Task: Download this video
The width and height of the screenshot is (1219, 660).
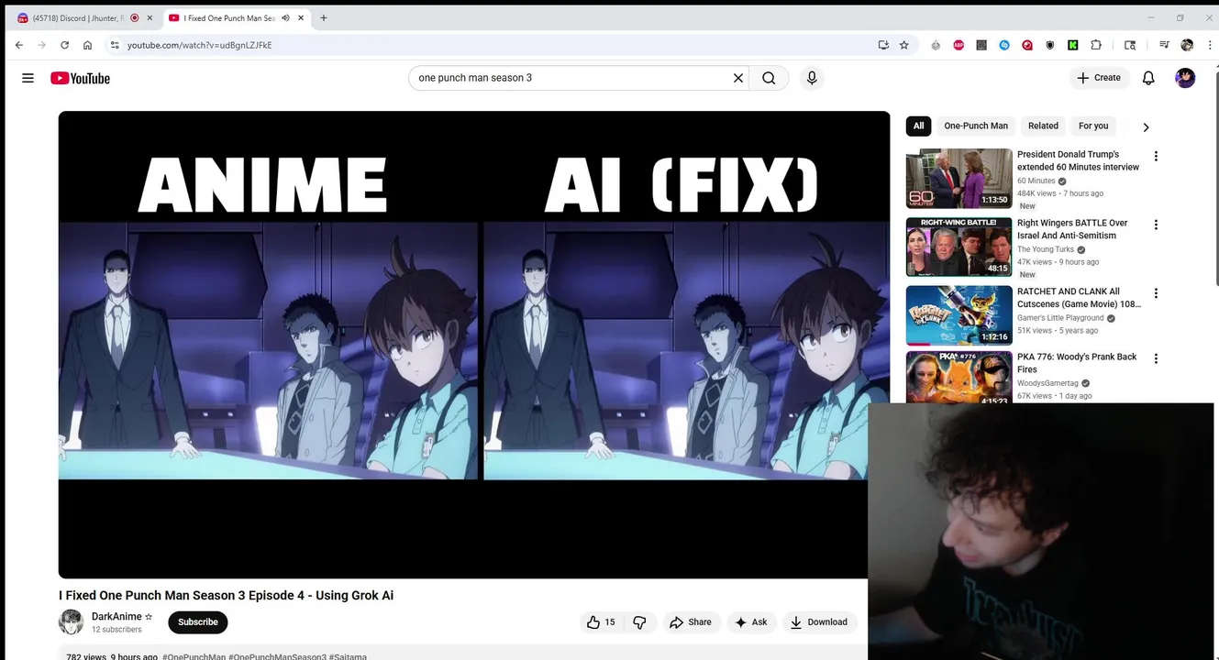Action: tap(819, 622)
